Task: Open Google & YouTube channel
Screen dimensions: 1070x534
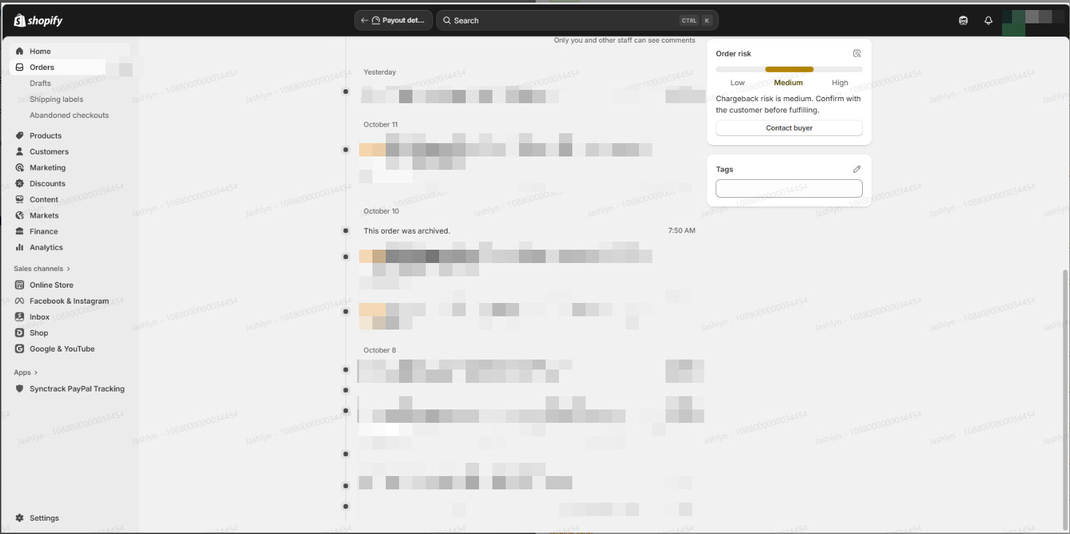Action: tap(62, 349)
